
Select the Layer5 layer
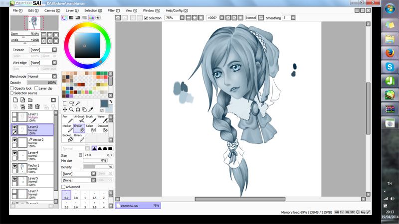tap(32, 181)
